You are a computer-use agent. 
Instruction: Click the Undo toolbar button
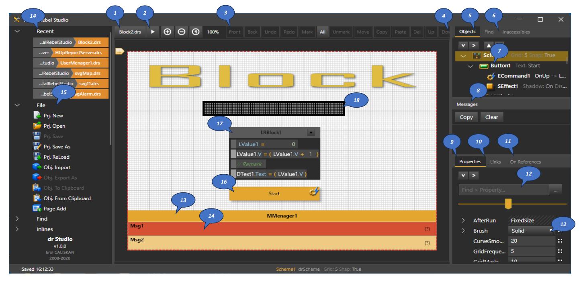pyautogui.click(x=270, y=32)
